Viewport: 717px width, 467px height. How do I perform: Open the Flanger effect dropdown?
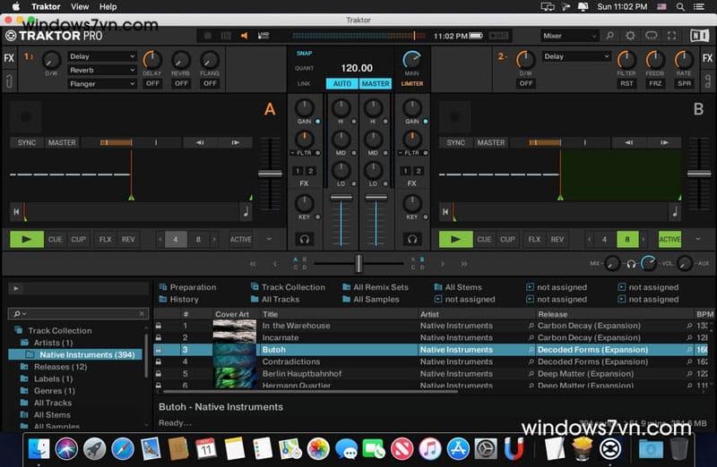coord(102,84)
